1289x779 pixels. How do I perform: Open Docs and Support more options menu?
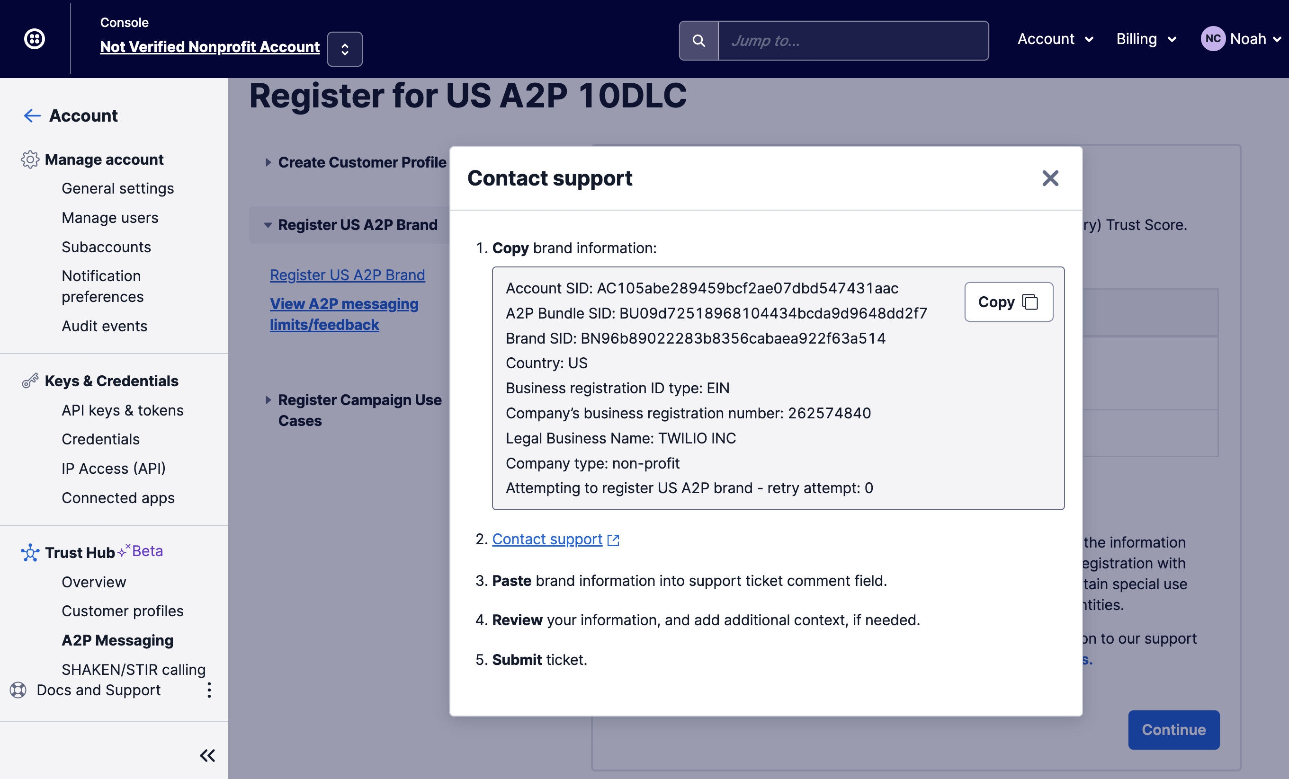209,690
